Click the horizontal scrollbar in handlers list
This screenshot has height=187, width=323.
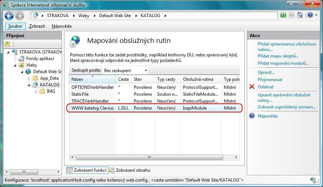tap(149, 158)
